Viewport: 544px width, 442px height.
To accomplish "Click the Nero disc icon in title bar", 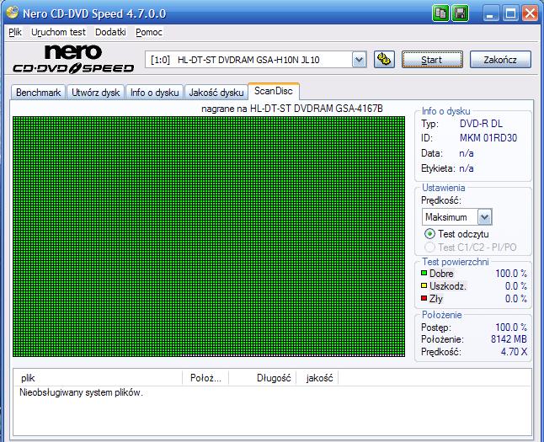I will point(12,12).
